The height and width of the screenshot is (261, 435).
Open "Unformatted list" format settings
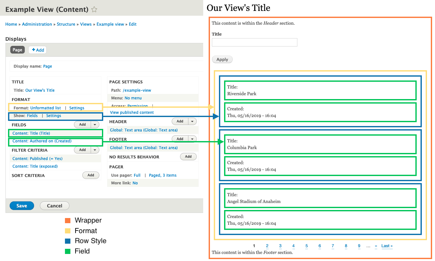coord(45,108)
